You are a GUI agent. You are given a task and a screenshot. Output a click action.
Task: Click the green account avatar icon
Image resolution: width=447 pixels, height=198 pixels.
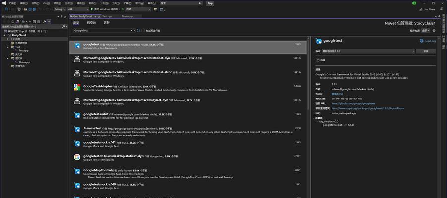pyautogui.click(x=414, y=3)
